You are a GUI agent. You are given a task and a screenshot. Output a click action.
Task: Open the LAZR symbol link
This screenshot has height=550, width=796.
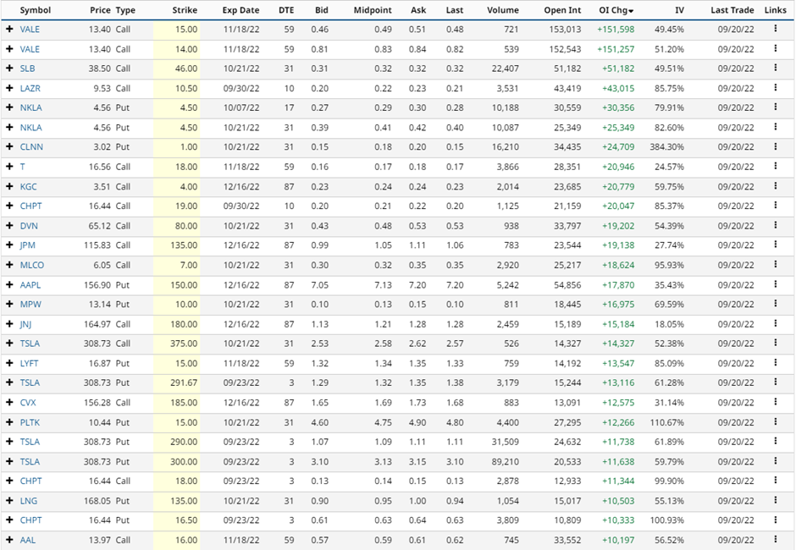pos(30,88)
